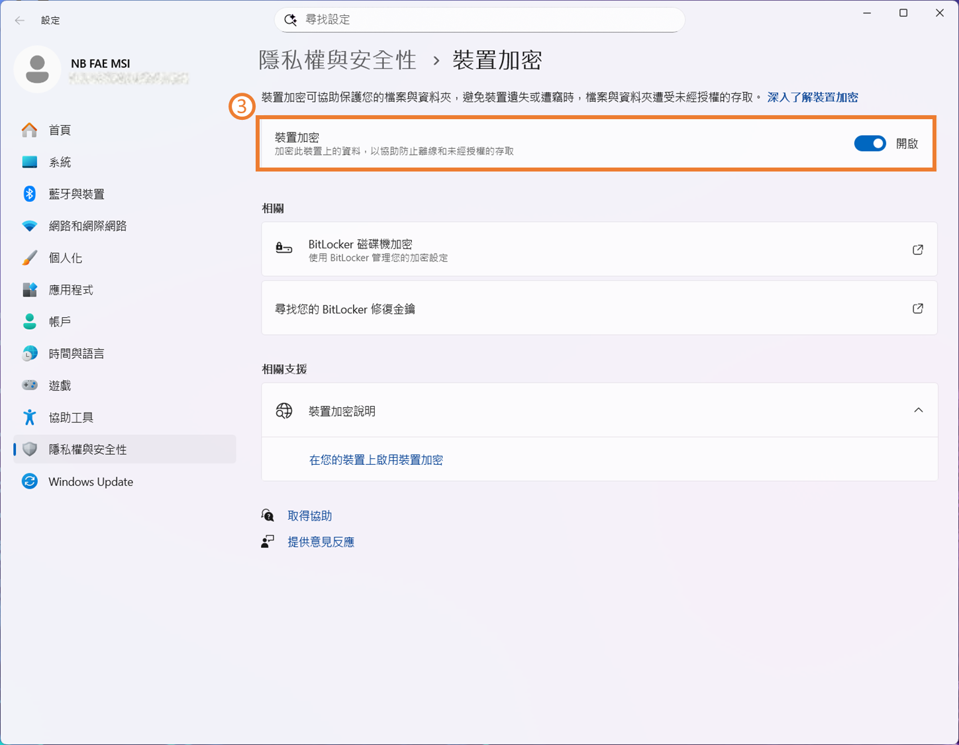Collapse the 裝置加密說明 section chevron
The image size is (959, 745).
tap(918, 411)
